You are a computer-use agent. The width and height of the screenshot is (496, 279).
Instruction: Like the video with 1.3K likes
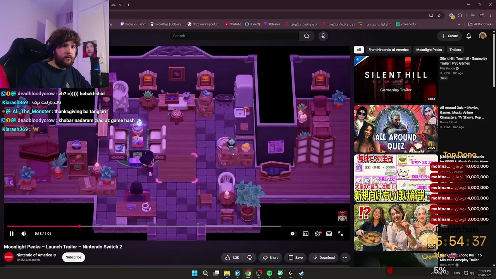[232, 258]
